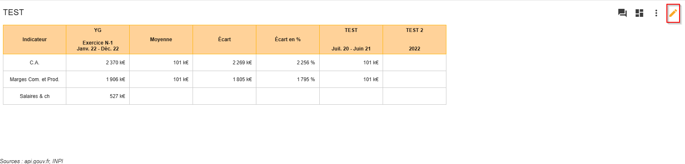Click the YG Exercice N-1 column header
Image resolution: width=685 pixels, height=164 pixels.
click(x=98, y=40)
